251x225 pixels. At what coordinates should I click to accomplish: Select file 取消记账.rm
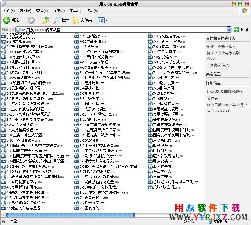(x=163, y=146)
